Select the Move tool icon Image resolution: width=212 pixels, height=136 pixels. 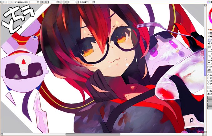[x=209, y=43]
